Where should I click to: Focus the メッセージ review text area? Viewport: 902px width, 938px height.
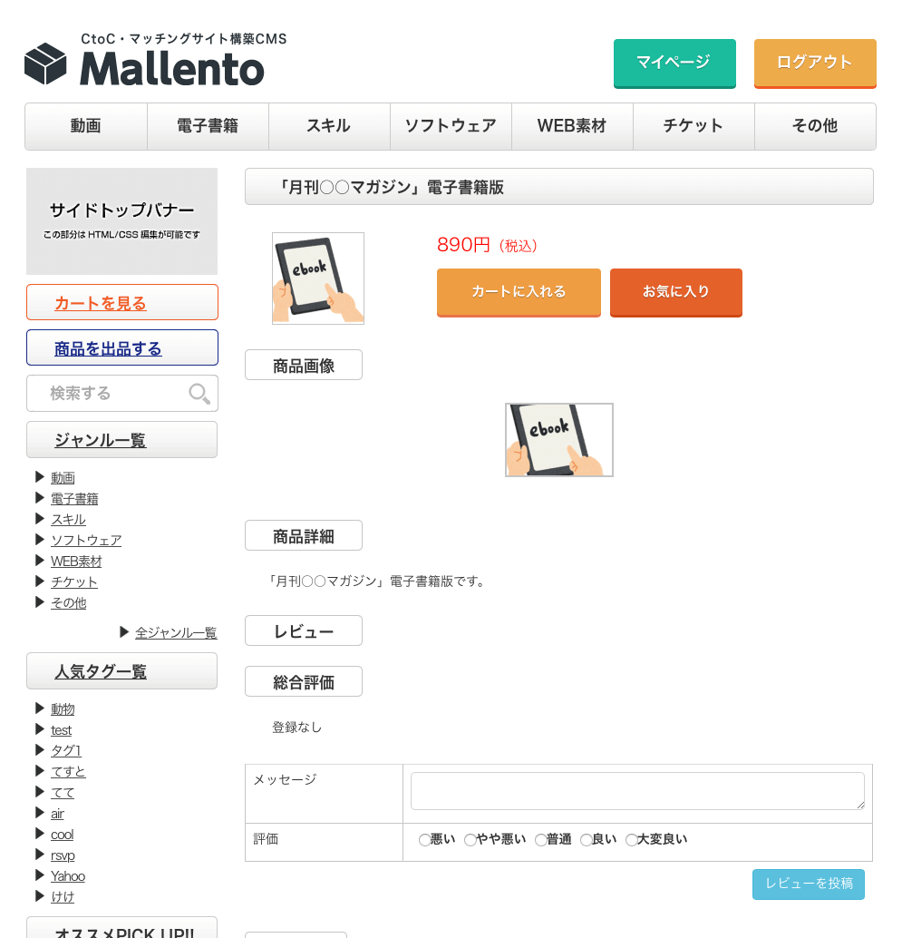(637, 791)
